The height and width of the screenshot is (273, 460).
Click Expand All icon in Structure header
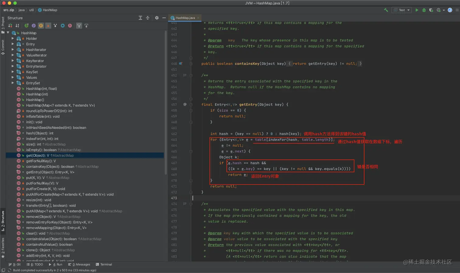(x=140, y=18)
